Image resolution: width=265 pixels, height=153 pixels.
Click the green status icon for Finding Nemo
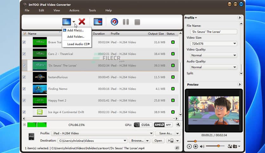(x=173, y=89)
